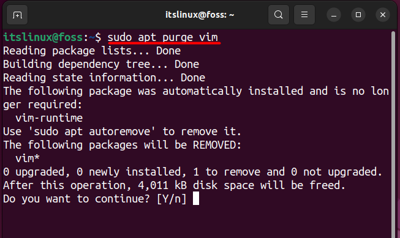
Task: Click the 0 upgraded summary line
Action: (192, 172)
